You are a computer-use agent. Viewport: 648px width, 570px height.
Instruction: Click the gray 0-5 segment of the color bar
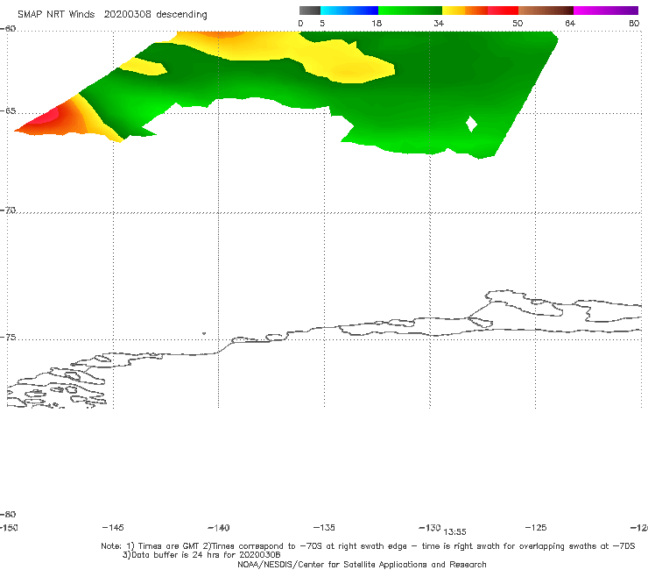pyautogui.click(x=310, y=11)
